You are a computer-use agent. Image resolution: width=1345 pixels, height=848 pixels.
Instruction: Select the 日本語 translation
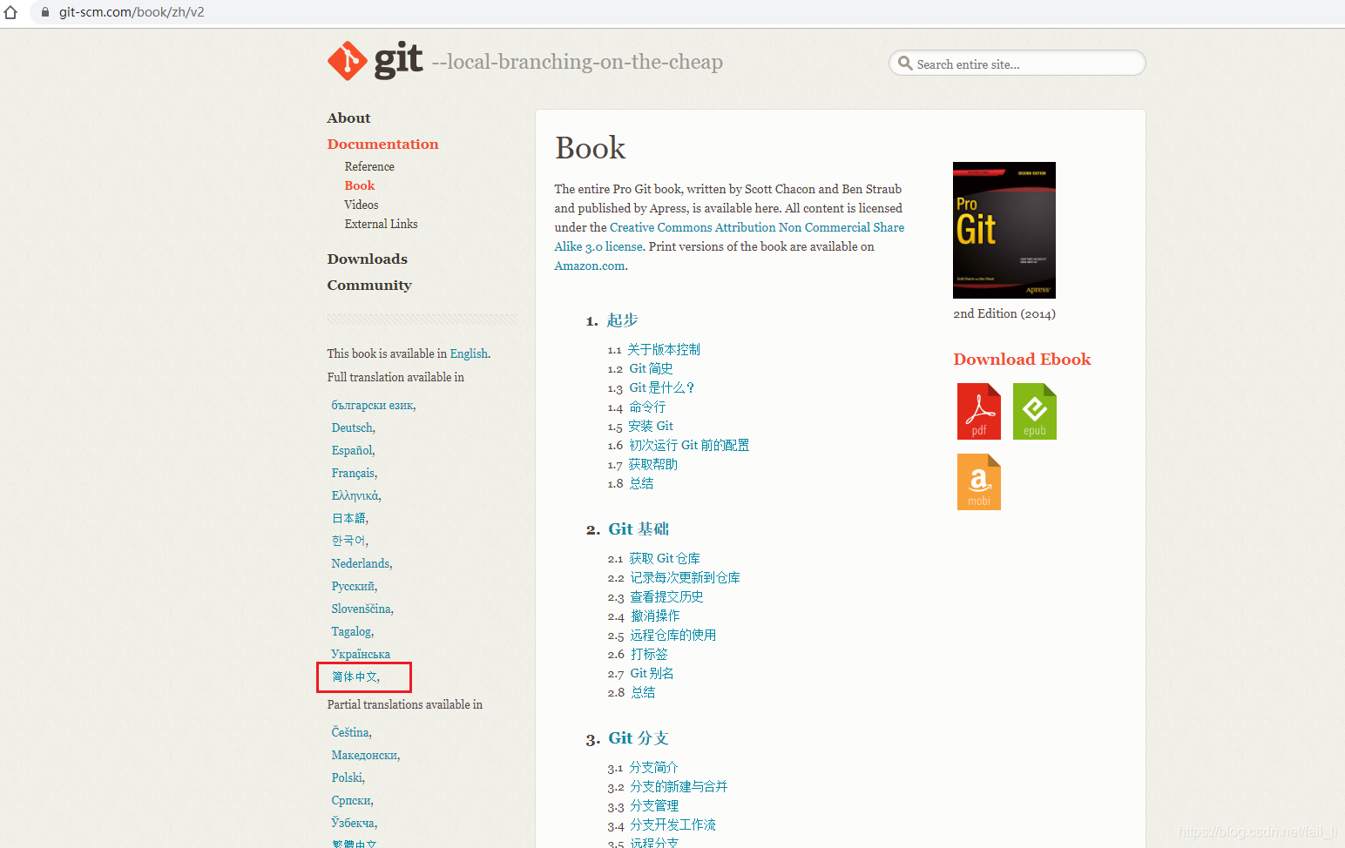(348, 518)
